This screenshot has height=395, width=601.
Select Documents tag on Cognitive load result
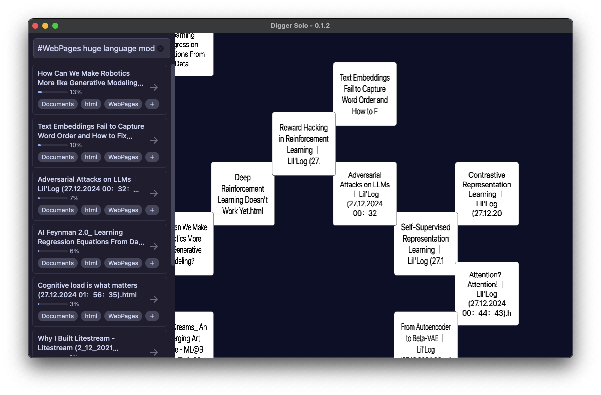(58, 316)
